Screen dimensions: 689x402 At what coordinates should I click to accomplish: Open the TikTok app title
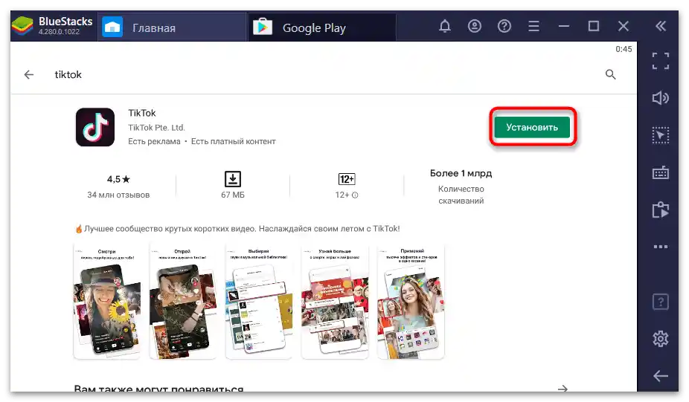142,113
